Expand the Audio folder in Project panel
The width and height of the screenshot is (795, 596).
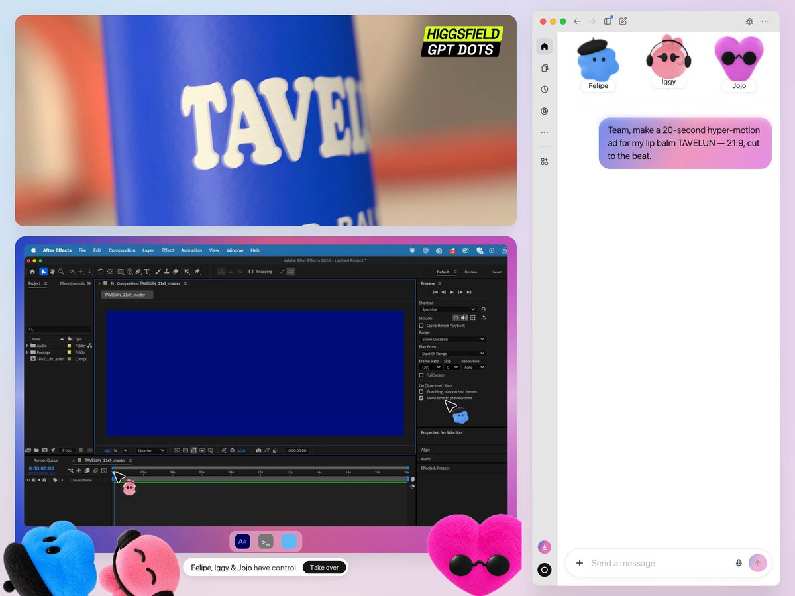point(27,346)
